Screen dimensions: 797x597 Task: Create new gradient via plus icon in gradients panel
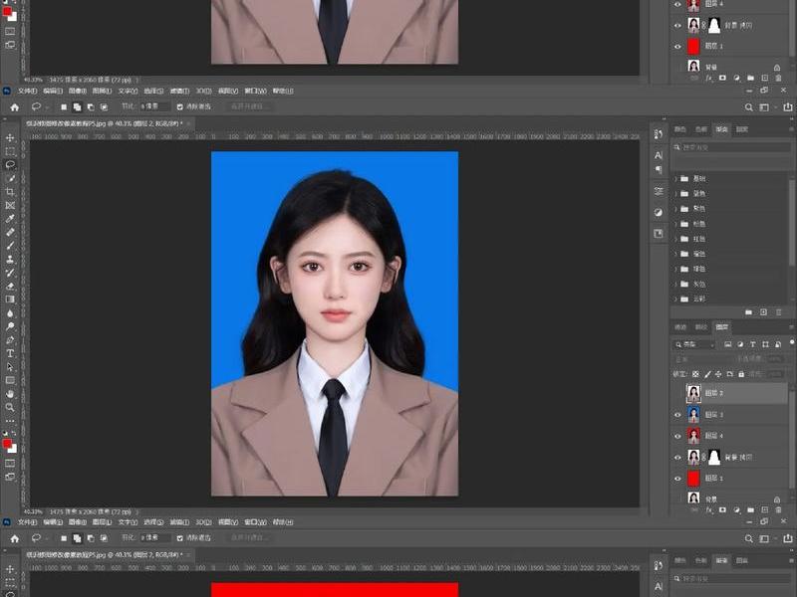pos(763,312)
